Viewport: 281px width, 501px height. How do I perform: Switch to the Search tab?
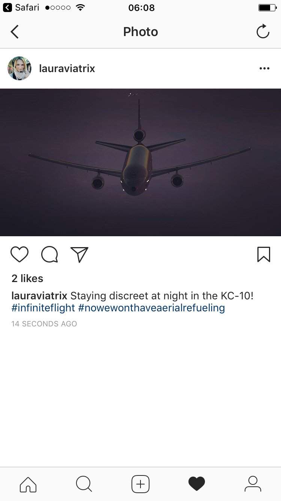[x=84, y=484]
